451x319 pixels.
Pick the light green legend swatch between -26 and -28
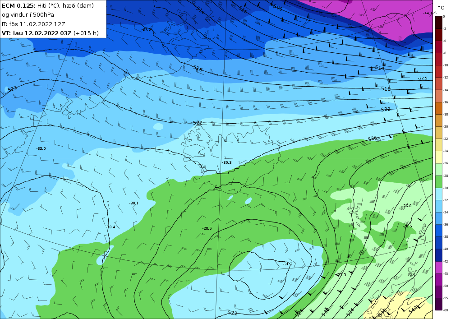point(439,169)
